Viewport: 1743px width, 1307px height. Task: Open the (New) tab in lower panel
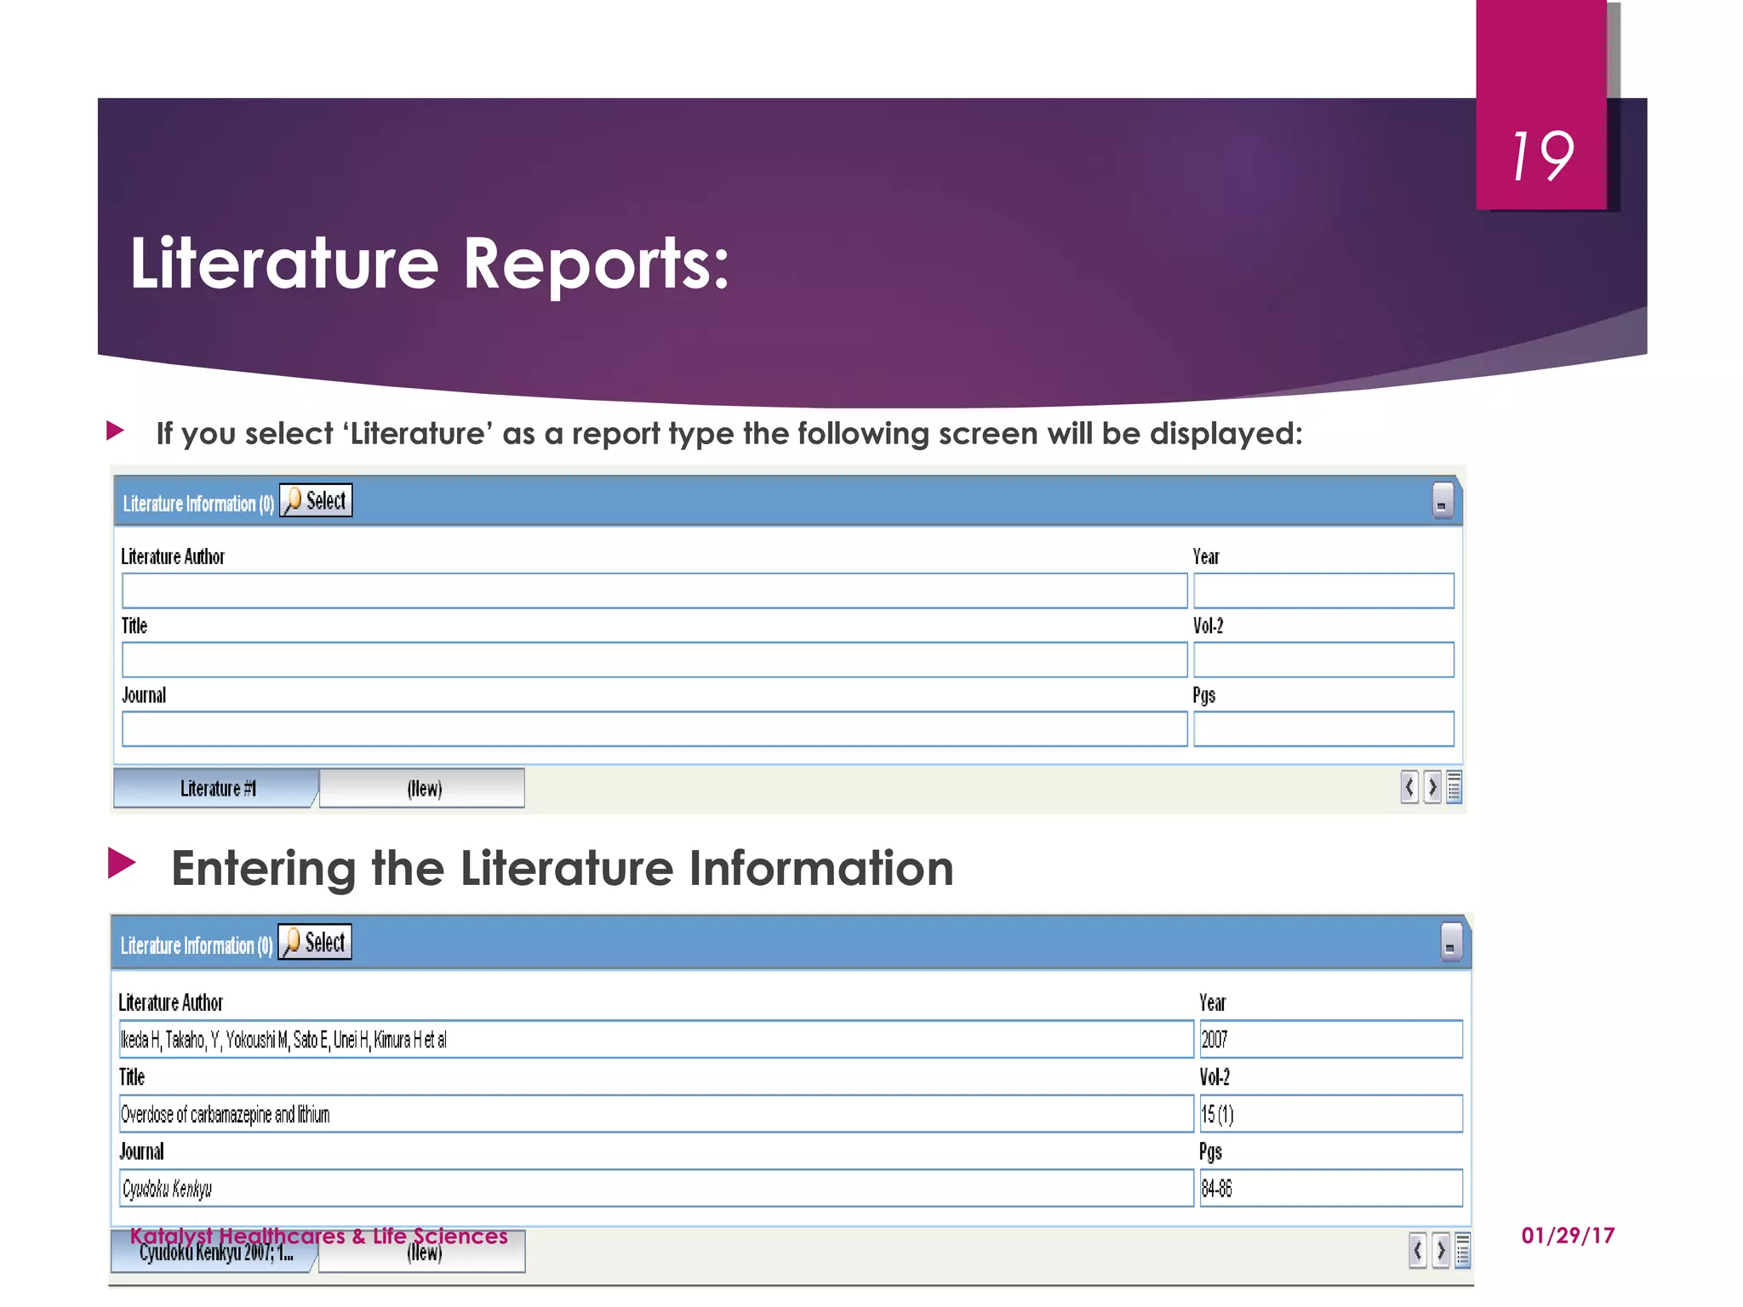(x=423, y=1252)
